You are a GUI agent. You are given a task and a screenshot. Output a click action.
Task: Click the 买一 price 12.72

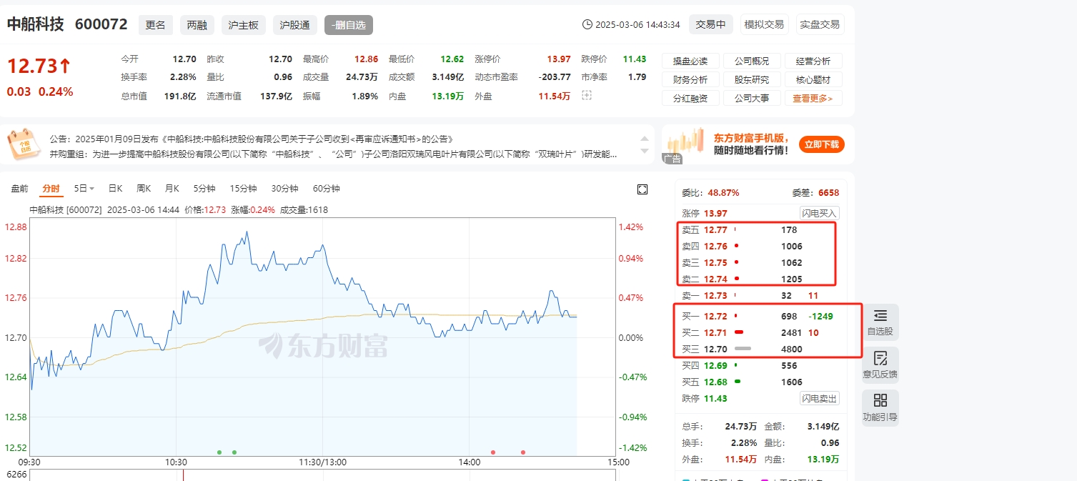(x=715, y=316)
